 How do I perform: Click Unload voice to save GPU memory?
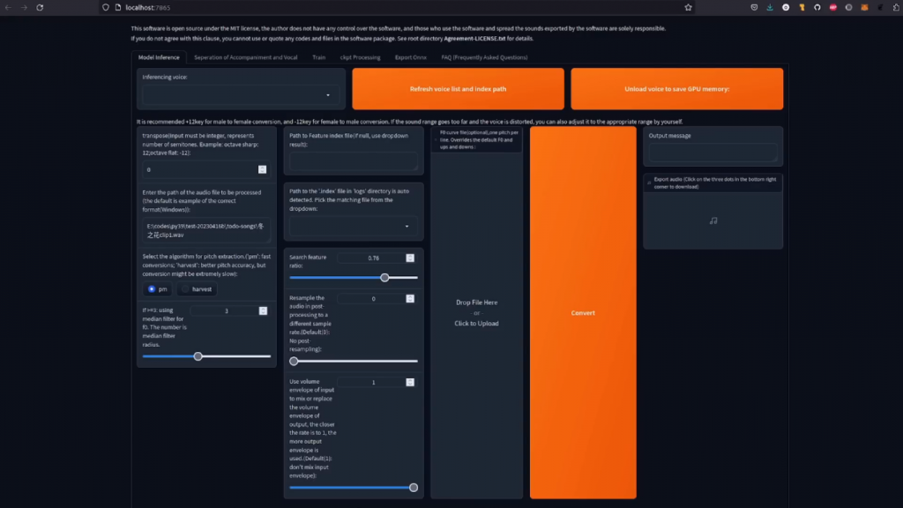click(676, 89)
